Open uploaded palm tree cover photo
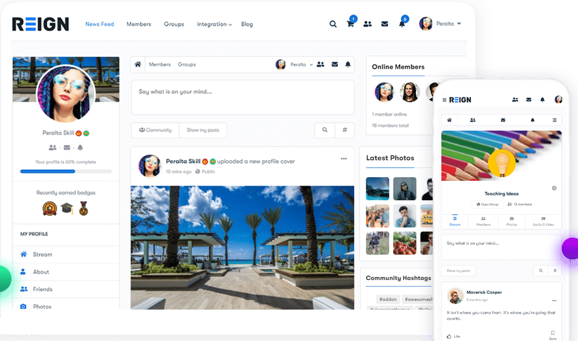The image size is (578, 341). [242, 247]
